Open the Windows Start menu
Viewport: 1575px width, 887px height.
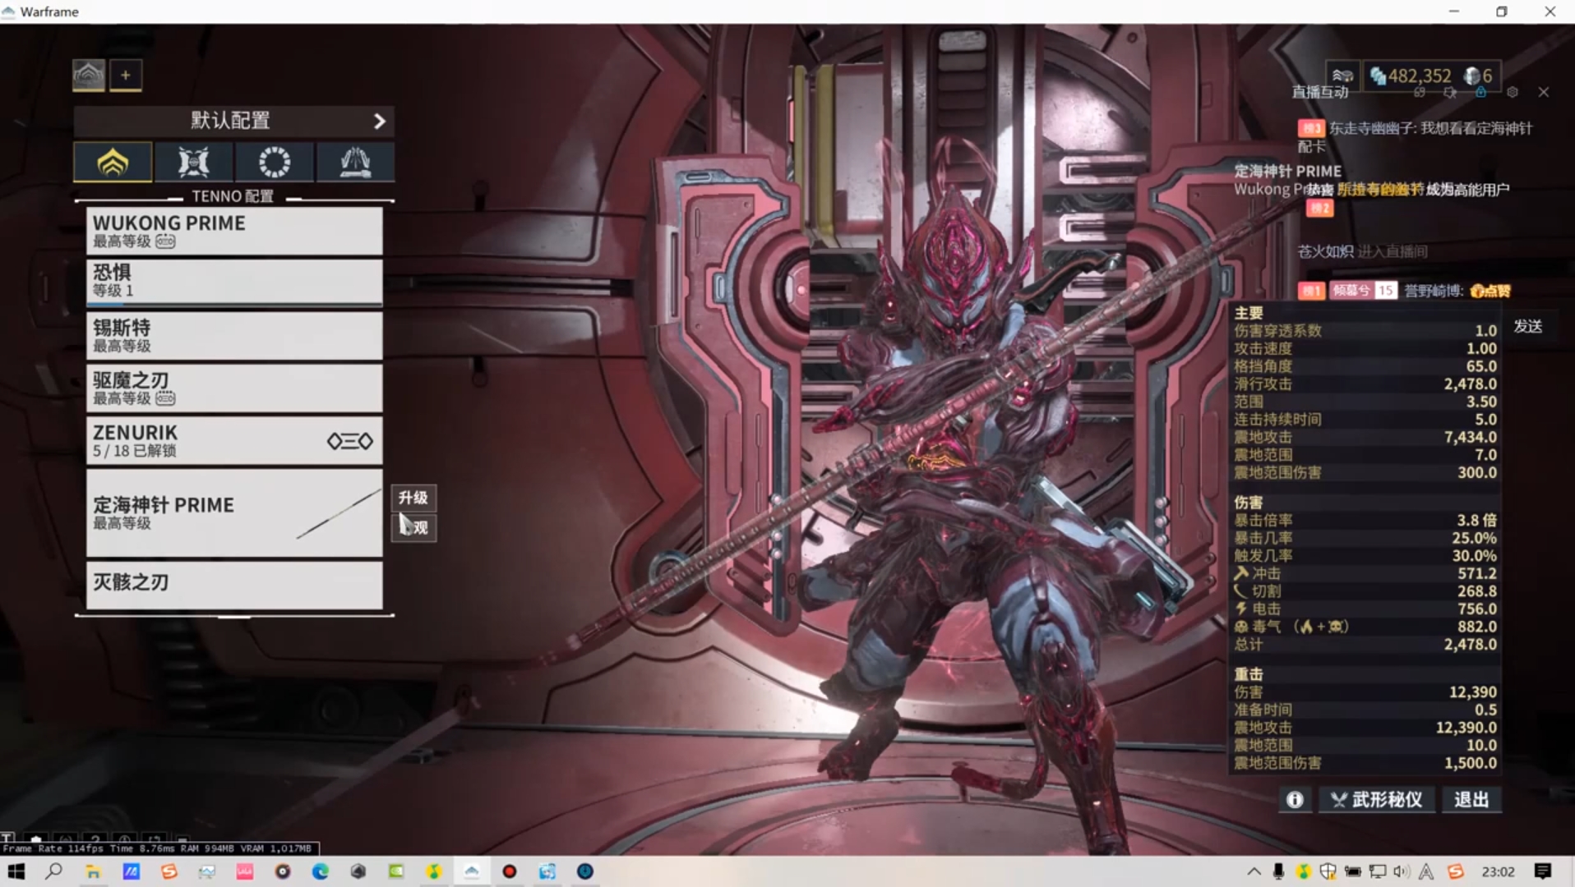16,871
